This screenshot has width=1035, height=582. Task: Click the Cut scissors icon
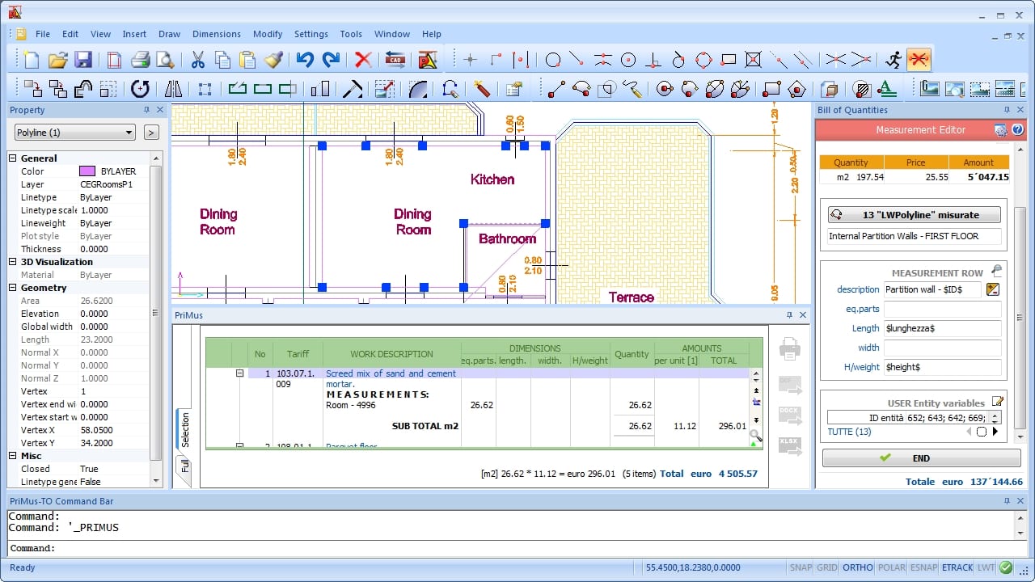coord(198,60)
